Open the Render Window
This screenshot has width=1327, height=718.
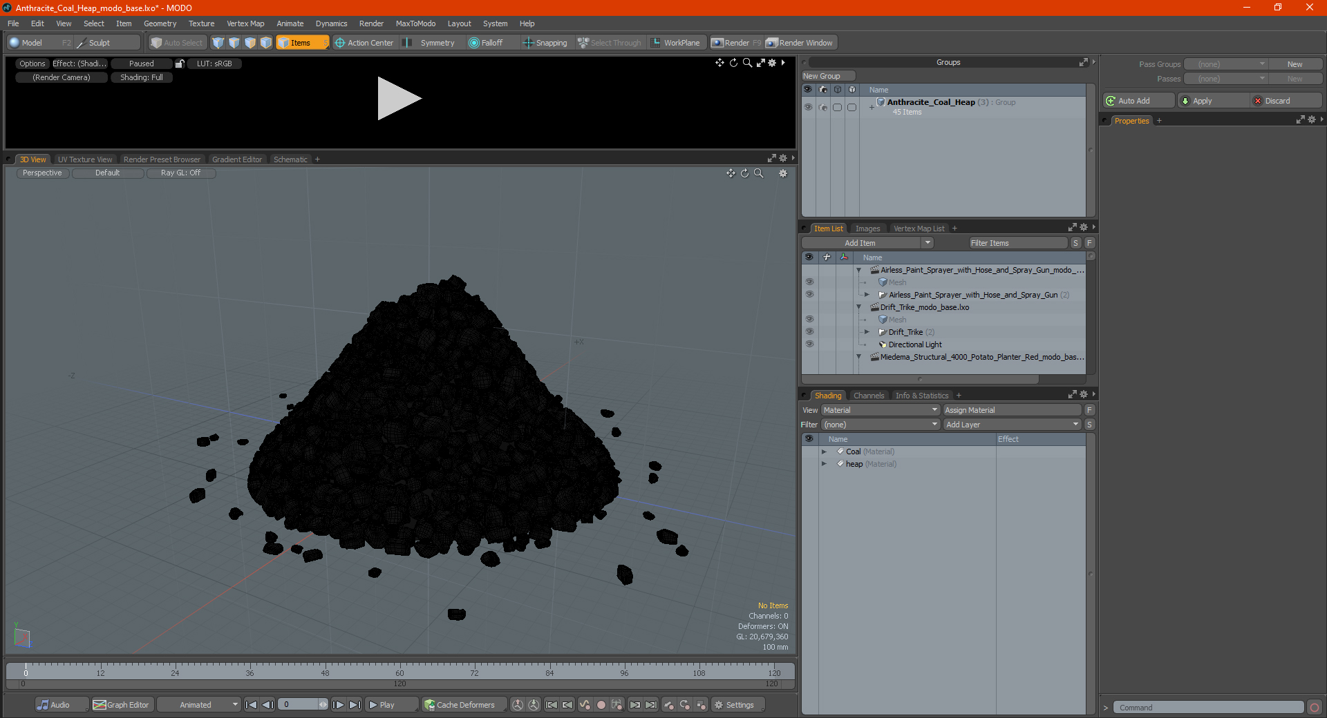[x=800, y=43]
